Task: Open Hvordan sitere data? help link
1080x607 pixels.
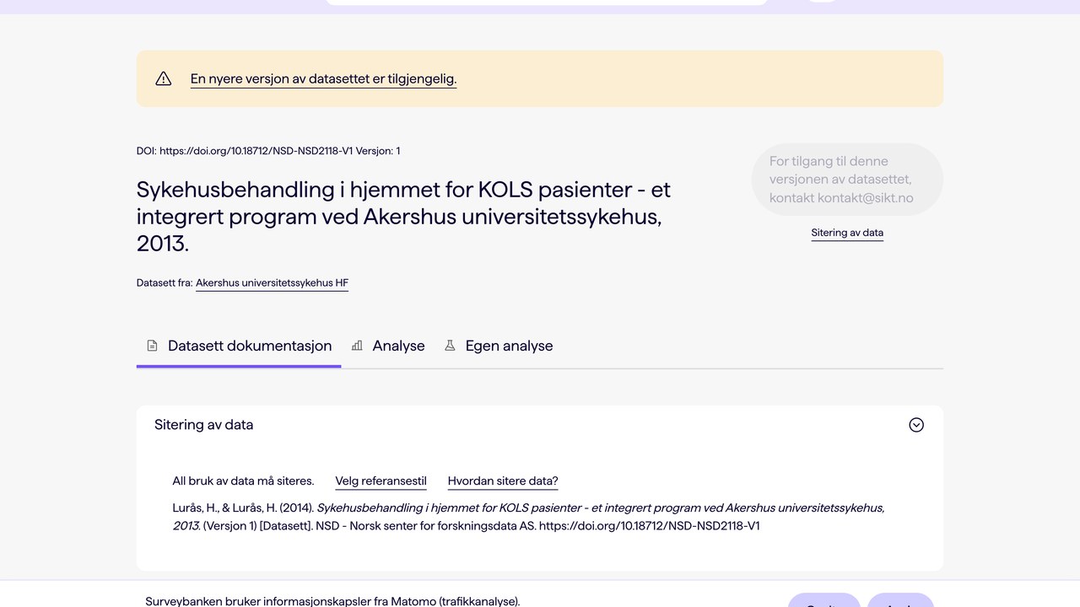Action: tap(503, 481)
